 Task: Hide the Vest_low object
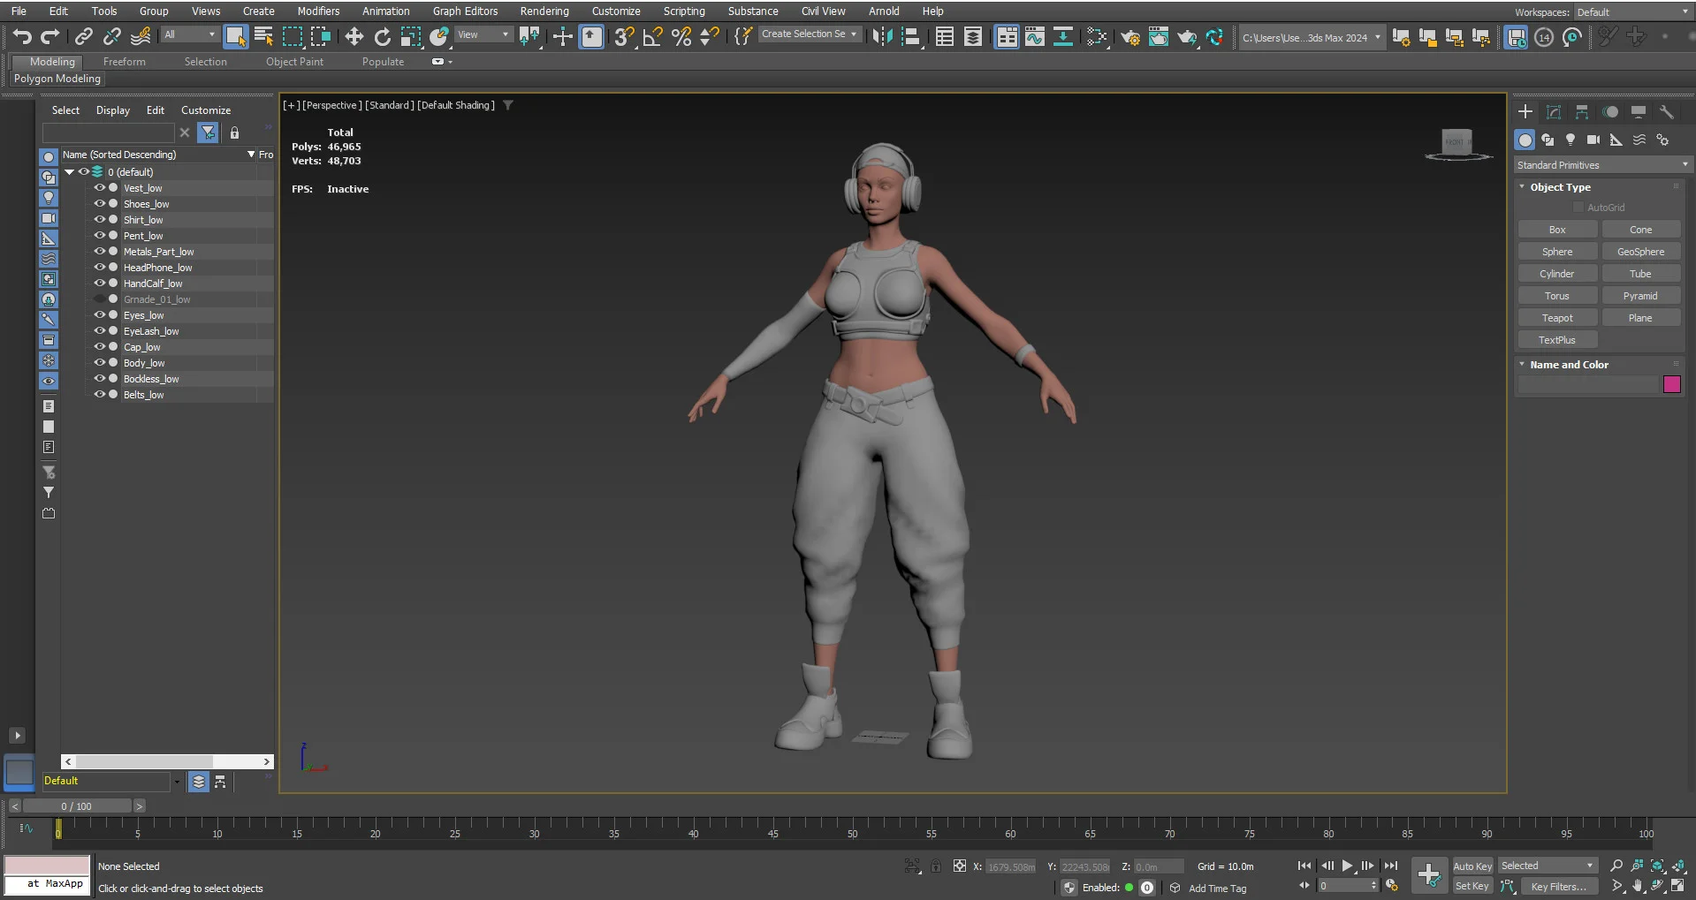coord(100,187)
